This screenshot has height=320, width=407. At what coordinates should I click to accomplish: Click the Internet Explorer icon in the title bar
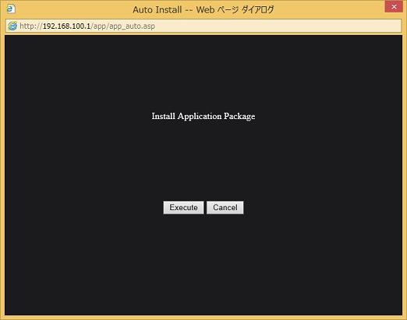pyautogui.click(x=11, y=9)
